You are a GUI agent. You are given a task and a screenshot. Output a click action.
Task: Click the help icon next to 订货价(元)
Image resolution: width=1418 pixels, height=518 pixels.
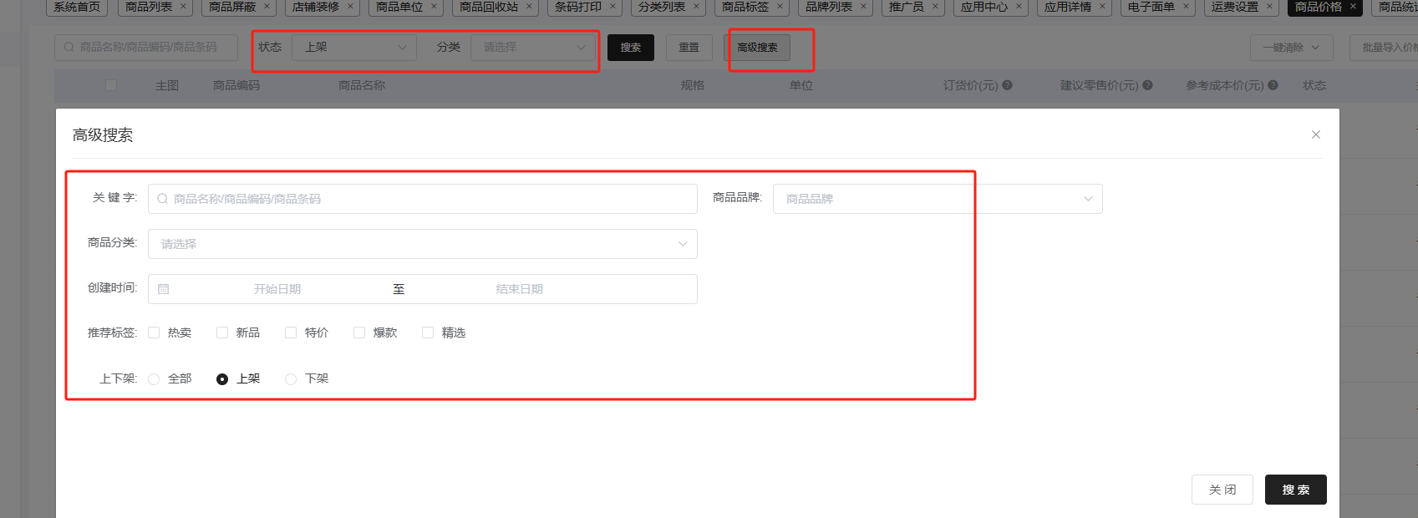pos(1007,85)
